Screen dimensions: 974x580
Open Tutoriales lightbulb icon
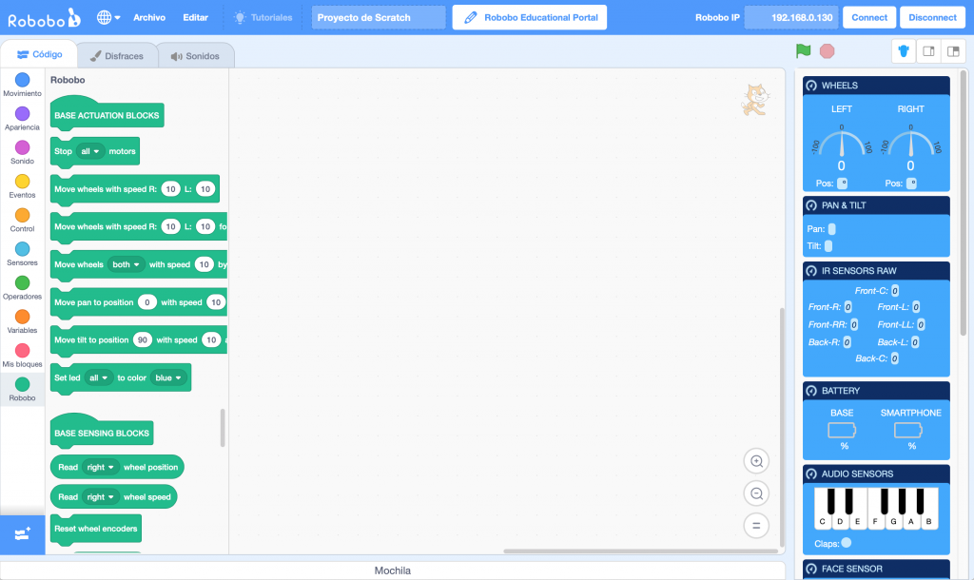click(241, 17)
